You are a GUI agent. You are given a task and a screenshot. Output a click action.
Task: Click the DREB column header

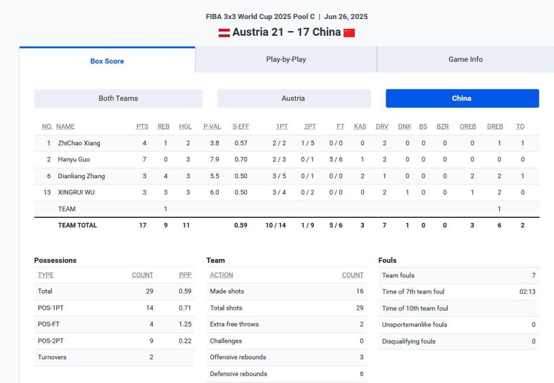(x=495, y=126)
